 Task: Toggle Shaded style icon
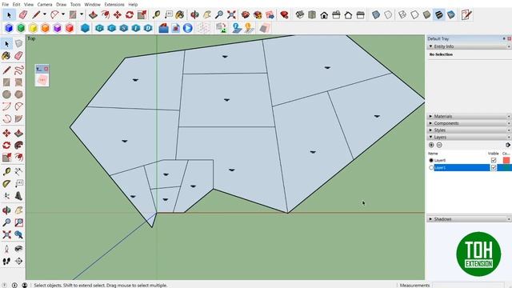coord(426,14)
